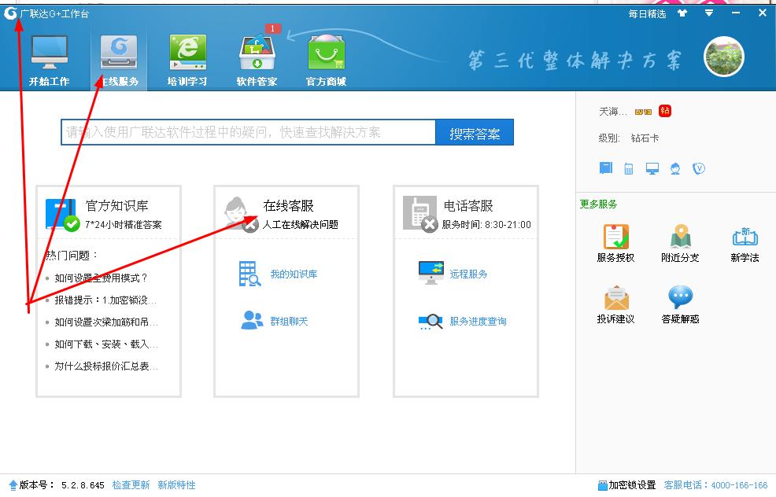
Task: Click the 搜索答案 button
Action: 474,133
